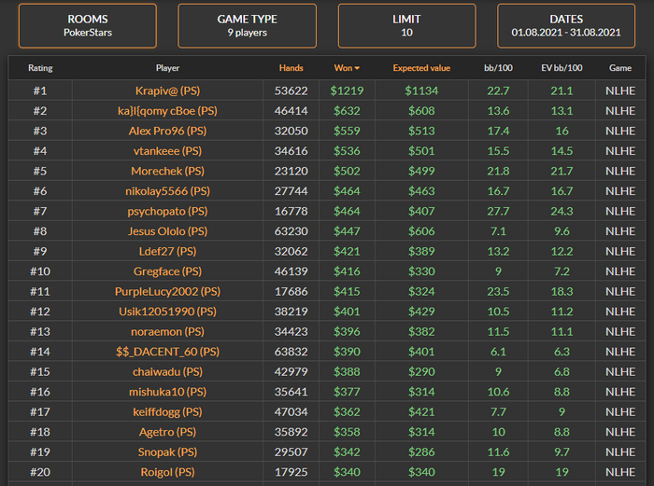Open Jesus Ololo (PS) player page

coord(167,230)
